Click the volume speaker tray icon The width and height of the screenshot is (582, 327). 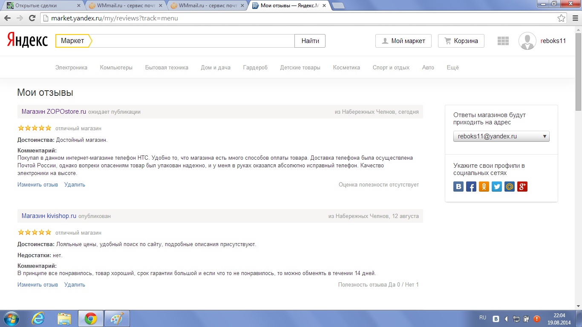[506, 318]
